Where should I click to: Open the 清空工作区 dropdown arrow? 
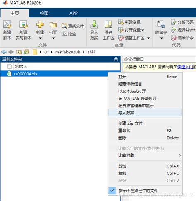pyautogui.click(x=148, y=38)
